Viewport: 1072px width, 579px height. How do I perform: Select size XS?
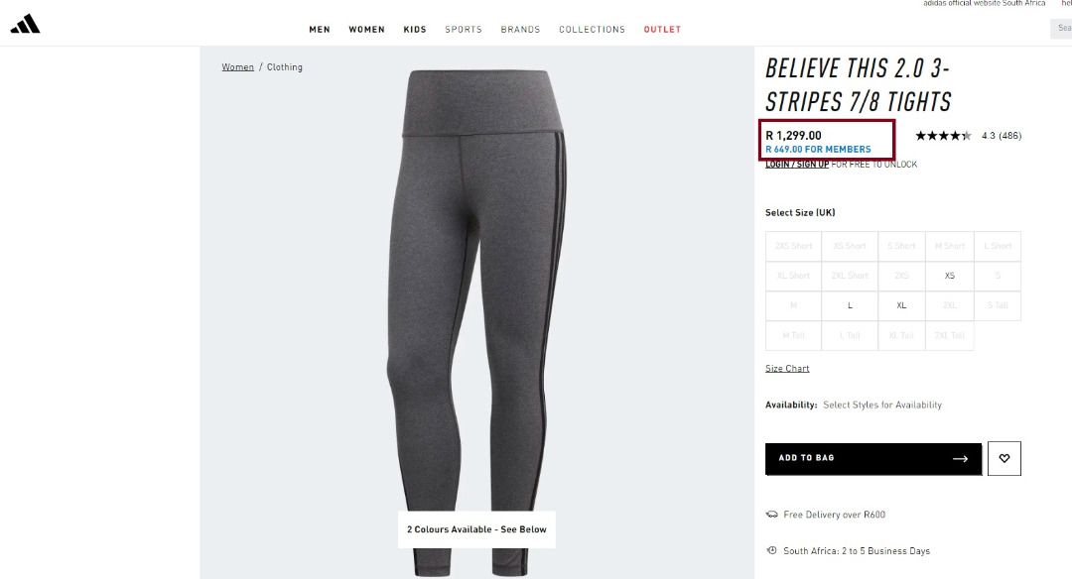pos(949,276)
